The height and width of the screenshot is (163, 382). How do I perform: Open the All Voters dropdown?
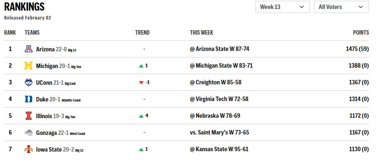[x=341, y=7]
